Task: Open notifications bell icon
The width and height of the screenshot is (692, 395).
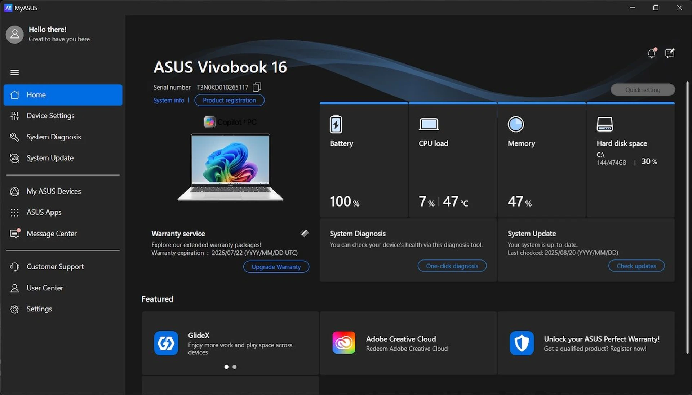Action: coord(652,53)
